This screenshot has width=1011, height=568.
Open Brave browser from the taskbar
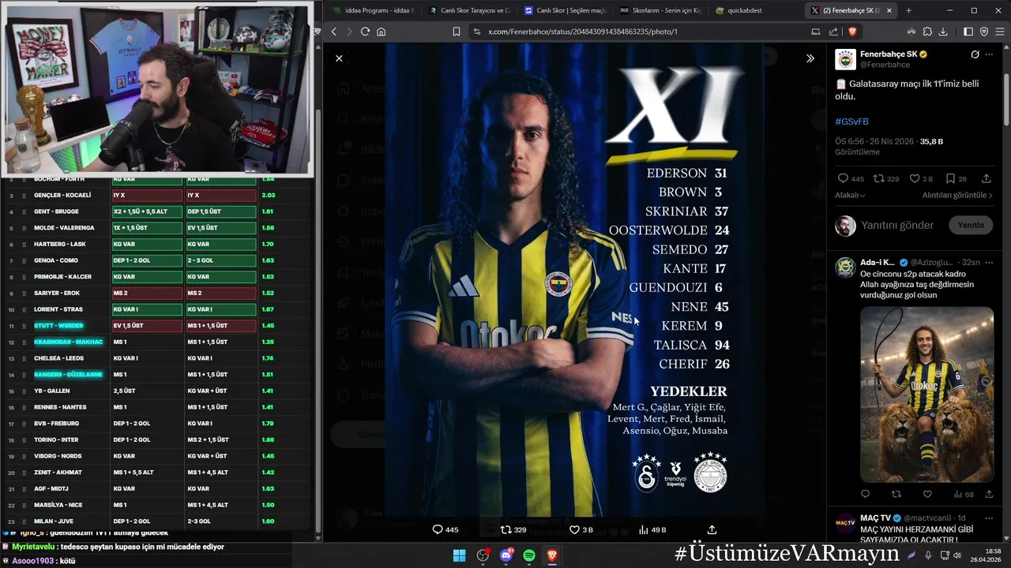point(552,555)
